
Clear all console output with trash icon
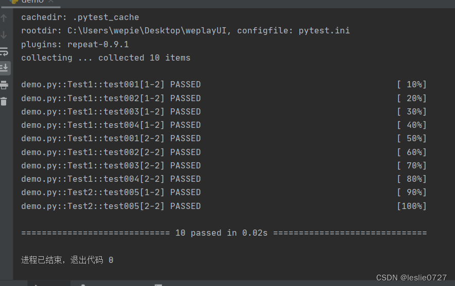pyautogui.click(x=4, y=102)
